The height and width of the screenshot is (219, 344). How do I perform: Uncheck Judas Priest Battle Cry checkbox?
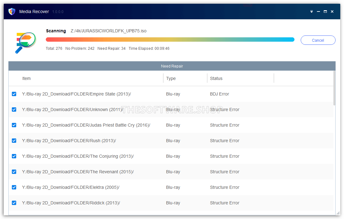14,125
